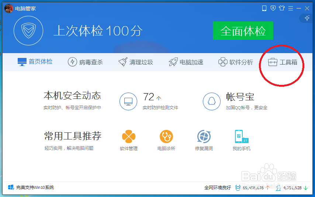Click the user avatar picture
This screenshot has height=197, width=315.
(8, 8)
